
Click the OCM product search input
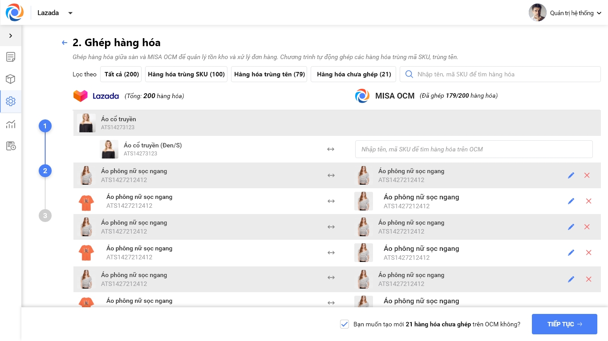click(x=474, y=149)
